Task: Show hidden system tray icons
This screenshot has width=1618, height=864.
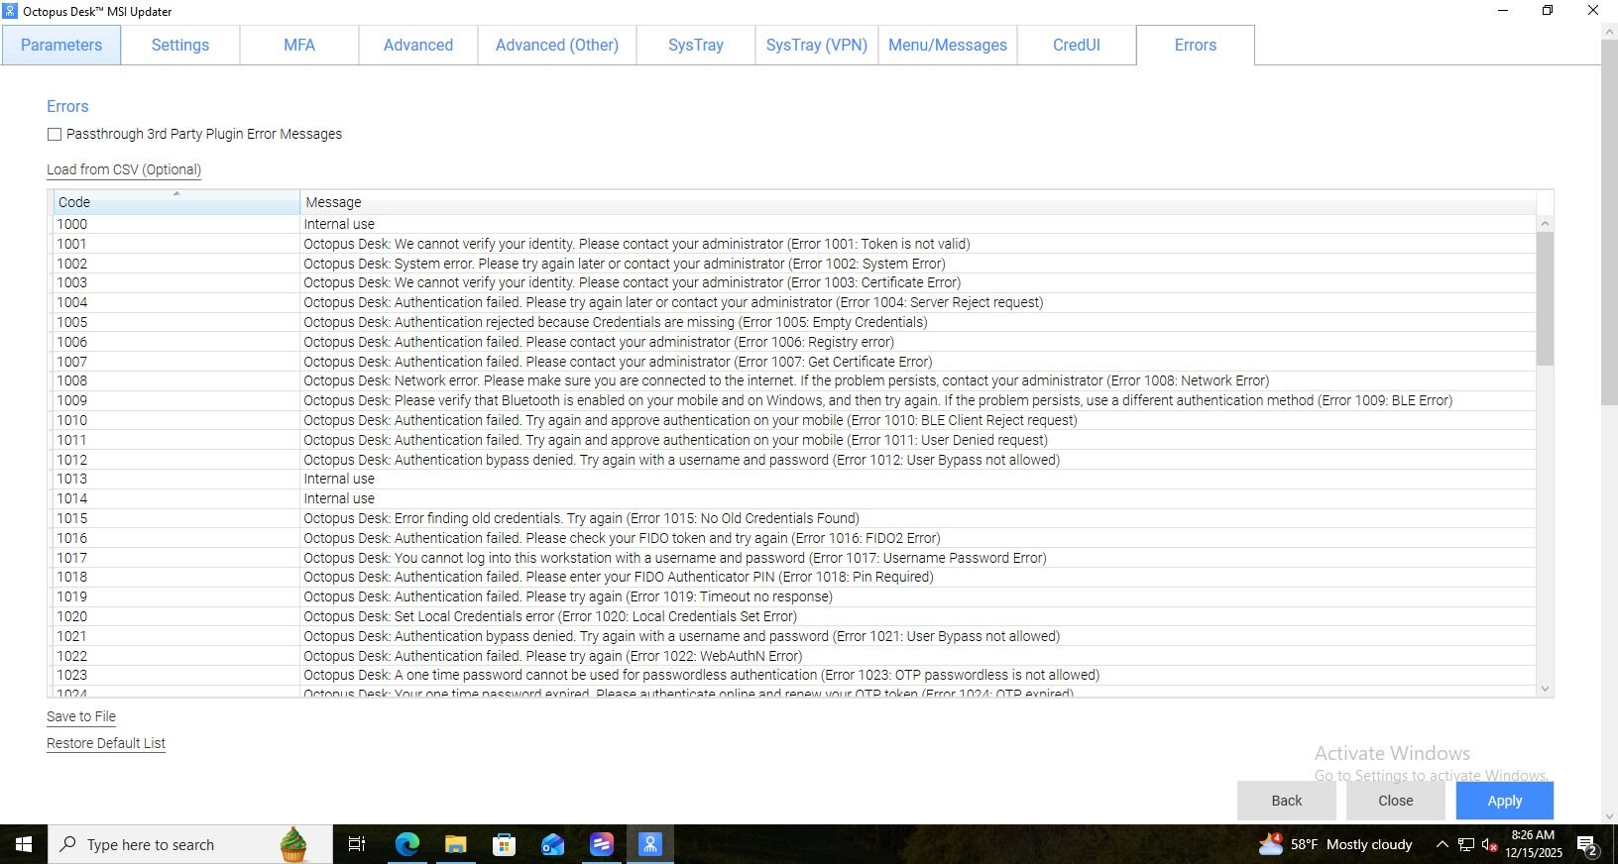Action: coord(1443,845)
